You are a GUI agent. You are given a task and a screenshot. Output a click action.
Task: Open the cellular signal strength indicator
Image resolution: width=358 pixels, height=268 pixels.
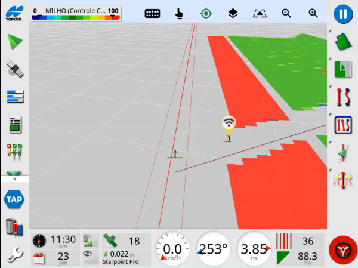[x=91, y=241]
